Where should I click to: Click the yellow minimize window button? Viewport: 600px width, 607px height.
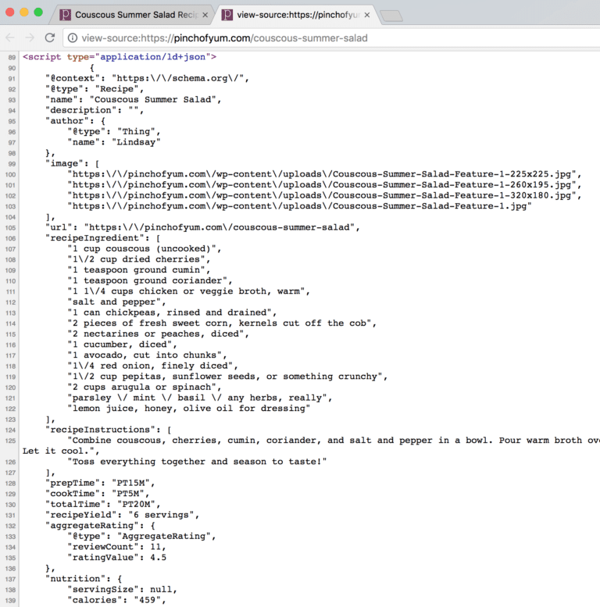click(x=25, y=12)
